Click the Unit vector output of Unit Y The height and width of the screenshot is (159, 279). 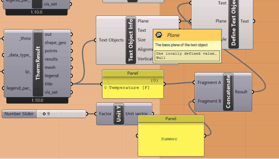[x=137, y=114]
